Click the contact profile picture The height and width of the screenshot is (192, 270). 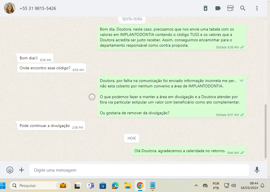10,8
